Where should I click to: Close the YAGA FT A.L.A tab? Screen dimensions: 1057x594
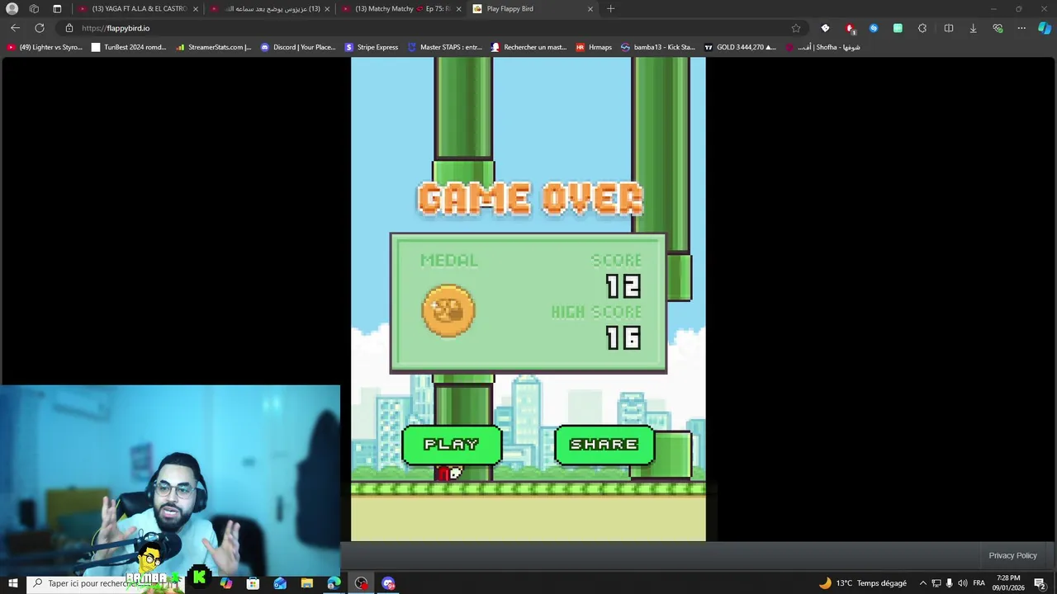click(196, 8)
